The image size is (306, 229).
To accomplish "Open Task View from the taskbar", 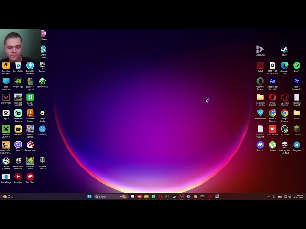I will (132, 197).
